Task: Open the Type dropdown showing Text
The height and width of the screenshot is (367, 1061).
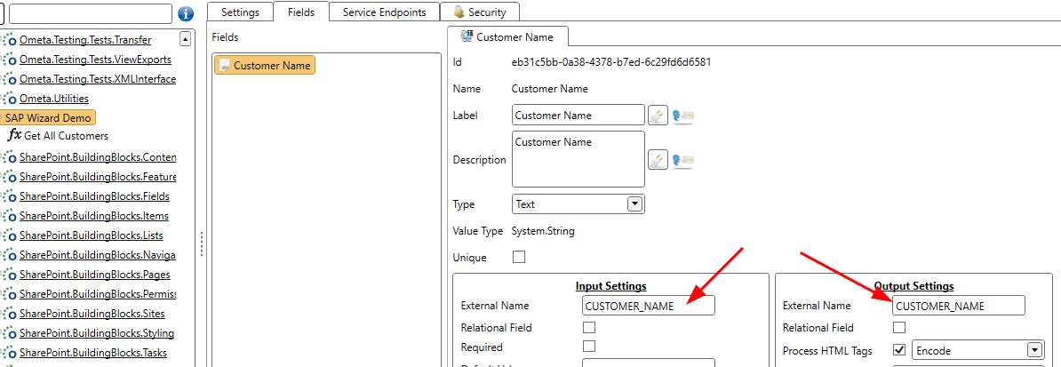Action: pos(634,204)
